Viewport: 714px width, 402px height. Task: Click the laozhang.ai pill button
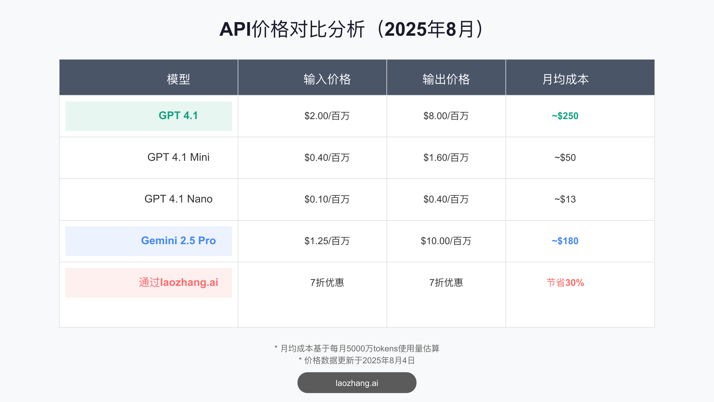pyautogui.click(x=357, y=383)
